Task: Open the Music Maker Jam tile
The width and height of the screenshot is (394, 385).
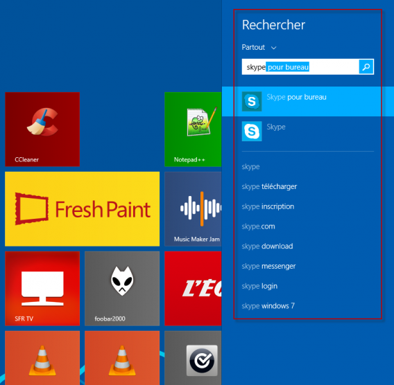Action: click(x=193, y=209)
